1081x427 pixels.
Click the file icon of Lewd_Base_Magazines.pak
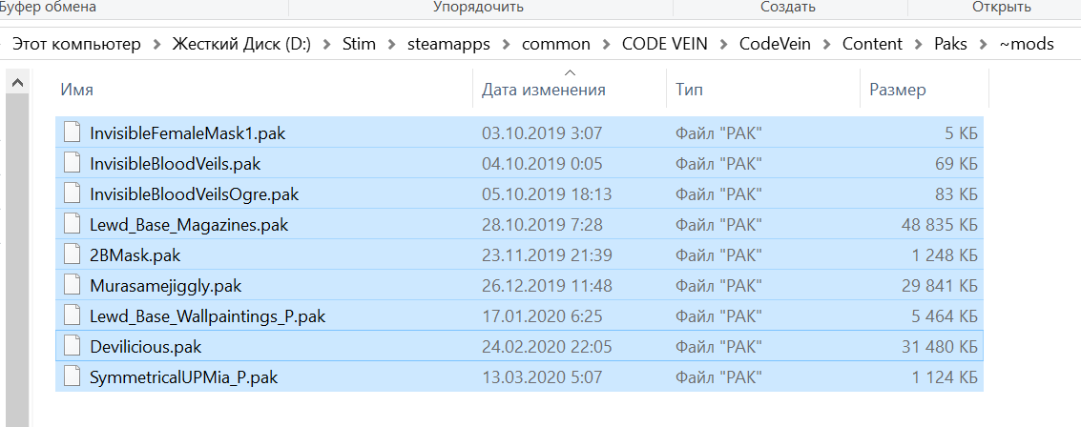click(73, 225)
